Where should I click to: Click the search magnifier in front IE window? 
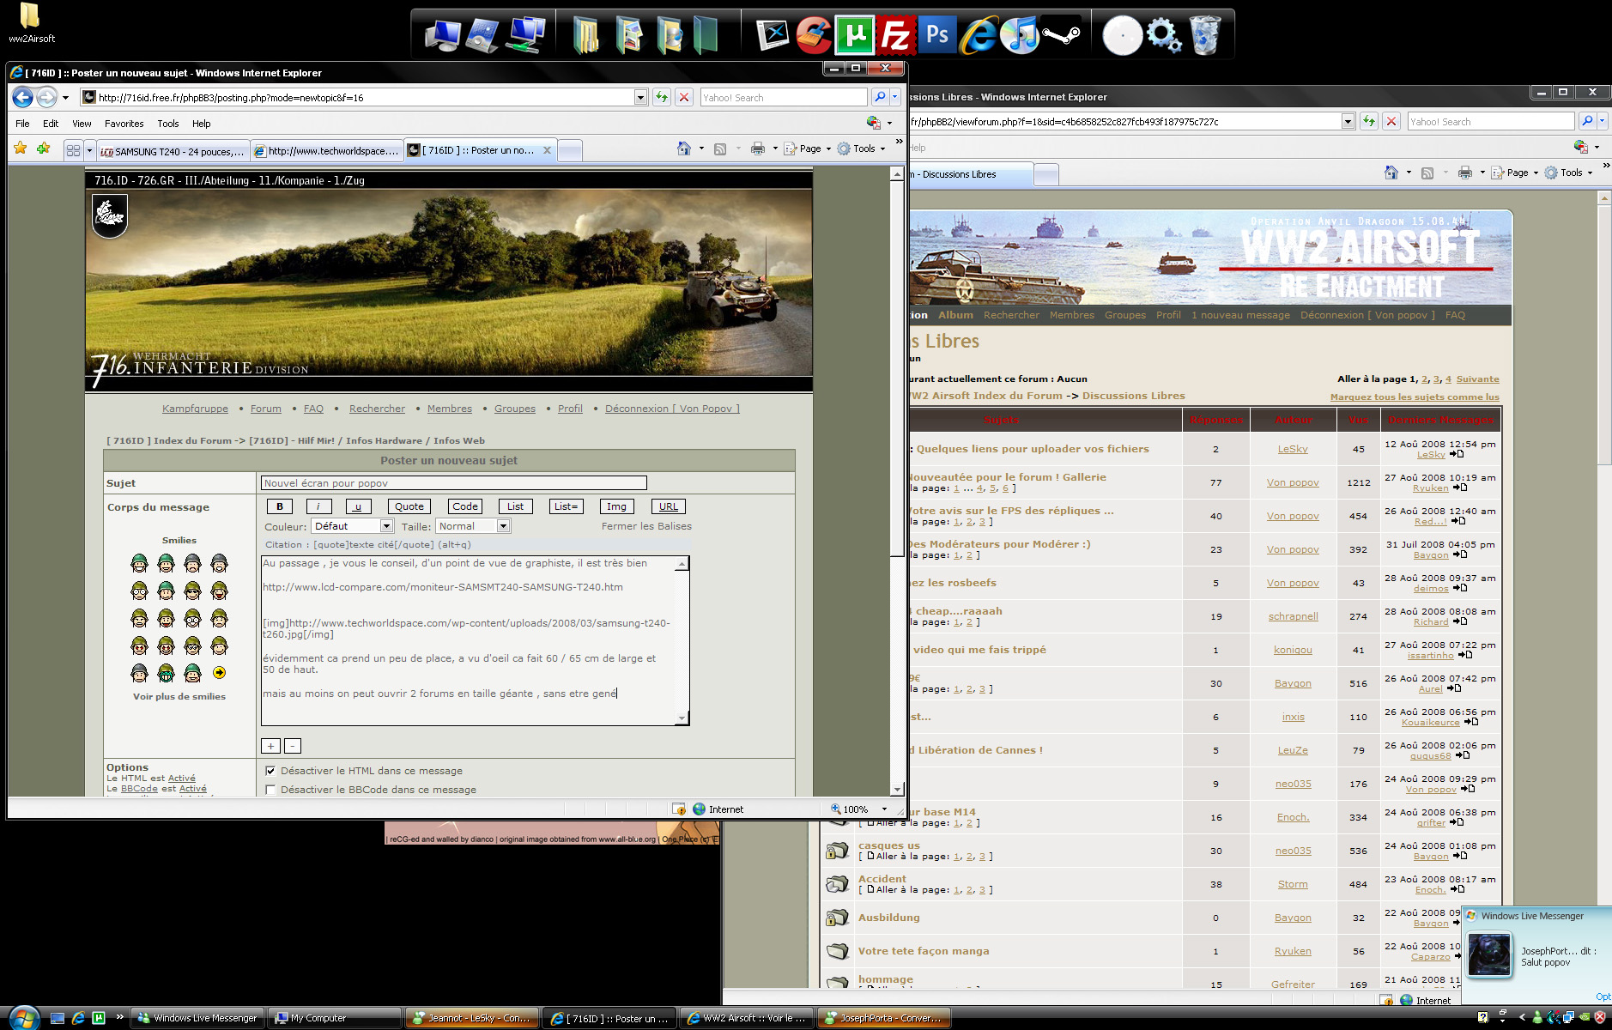click(x=880, y=97)
